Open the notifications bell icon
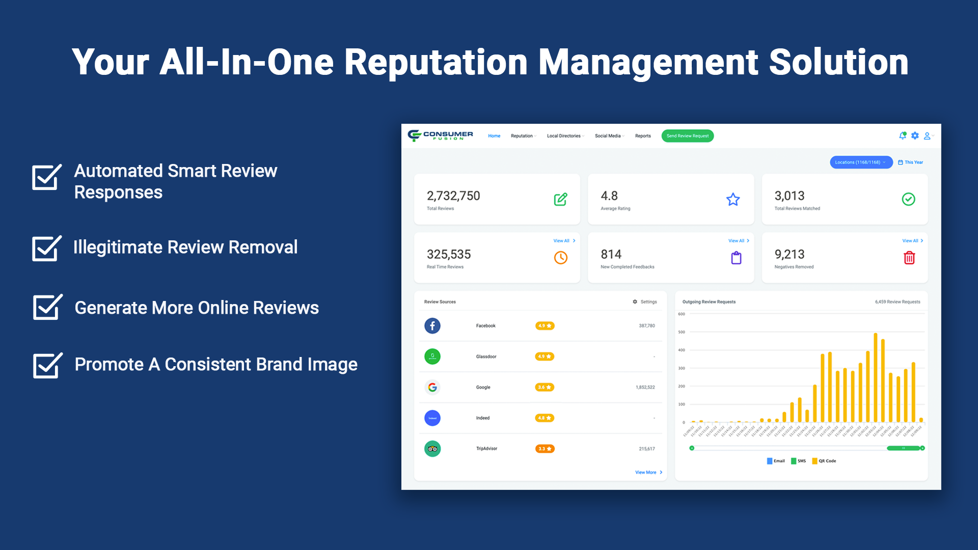 [903, 135]
